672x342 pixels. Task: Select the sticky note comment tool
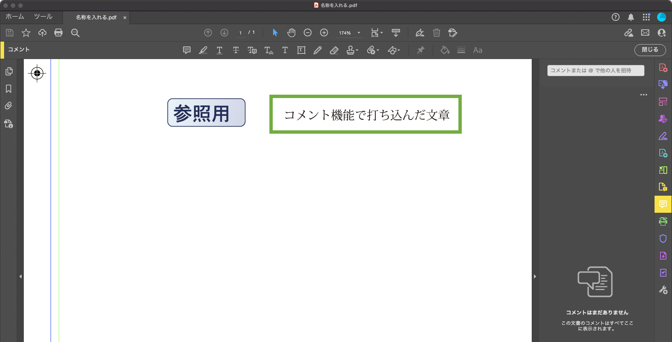187,50
